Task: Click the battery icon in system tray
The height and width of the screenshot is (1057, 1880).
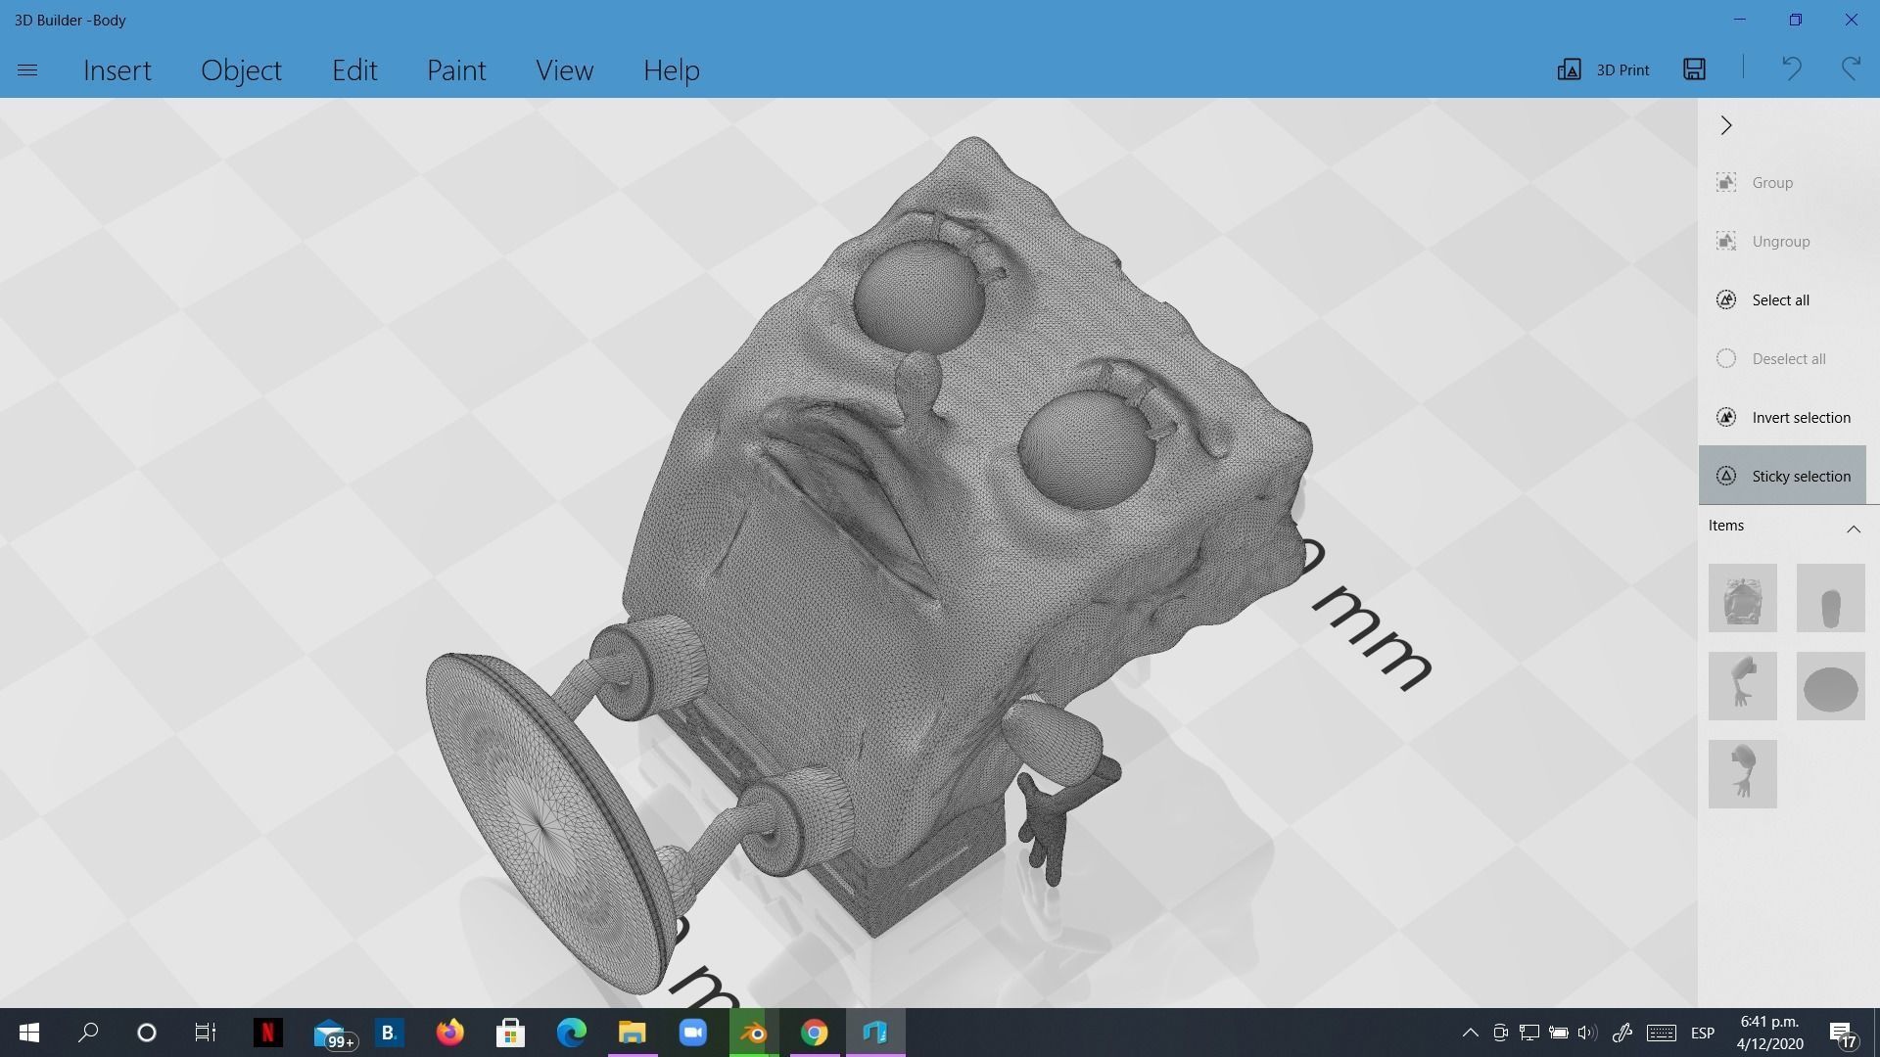Action: pos(1558,1033)
